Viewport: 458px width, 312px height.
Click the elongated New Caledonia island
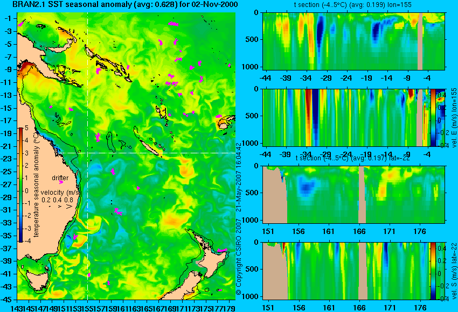coord(150,147)
